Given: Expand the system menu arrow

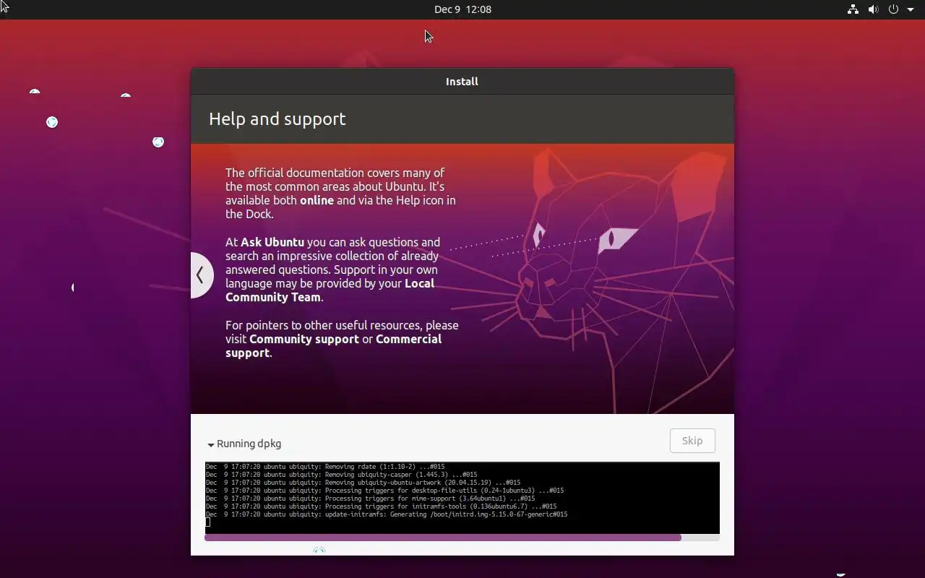Looking at the screenshot, I should click(x=911, y=9).
